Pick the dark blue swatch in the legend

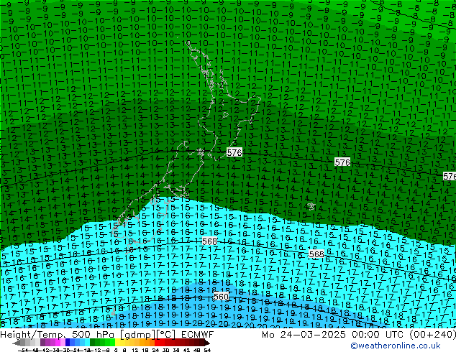pyautogui.click(x=68, y=343)
